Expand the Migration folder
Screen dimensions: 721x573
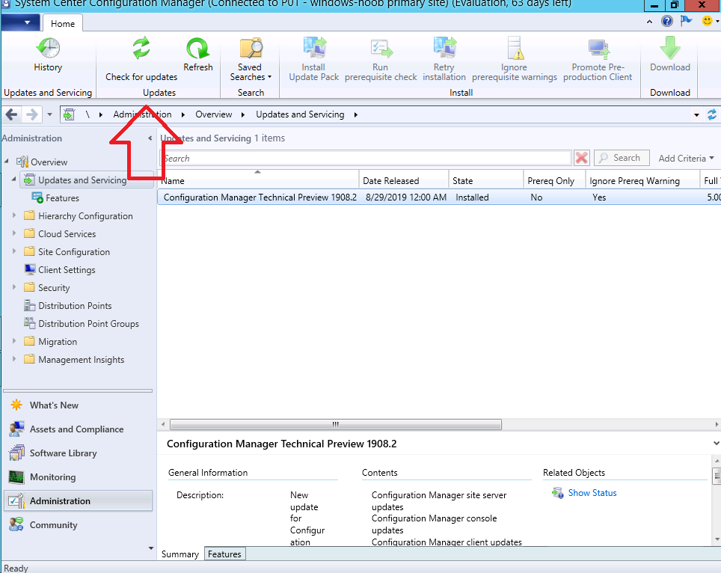pyautogui.click(x=13, y=341)
